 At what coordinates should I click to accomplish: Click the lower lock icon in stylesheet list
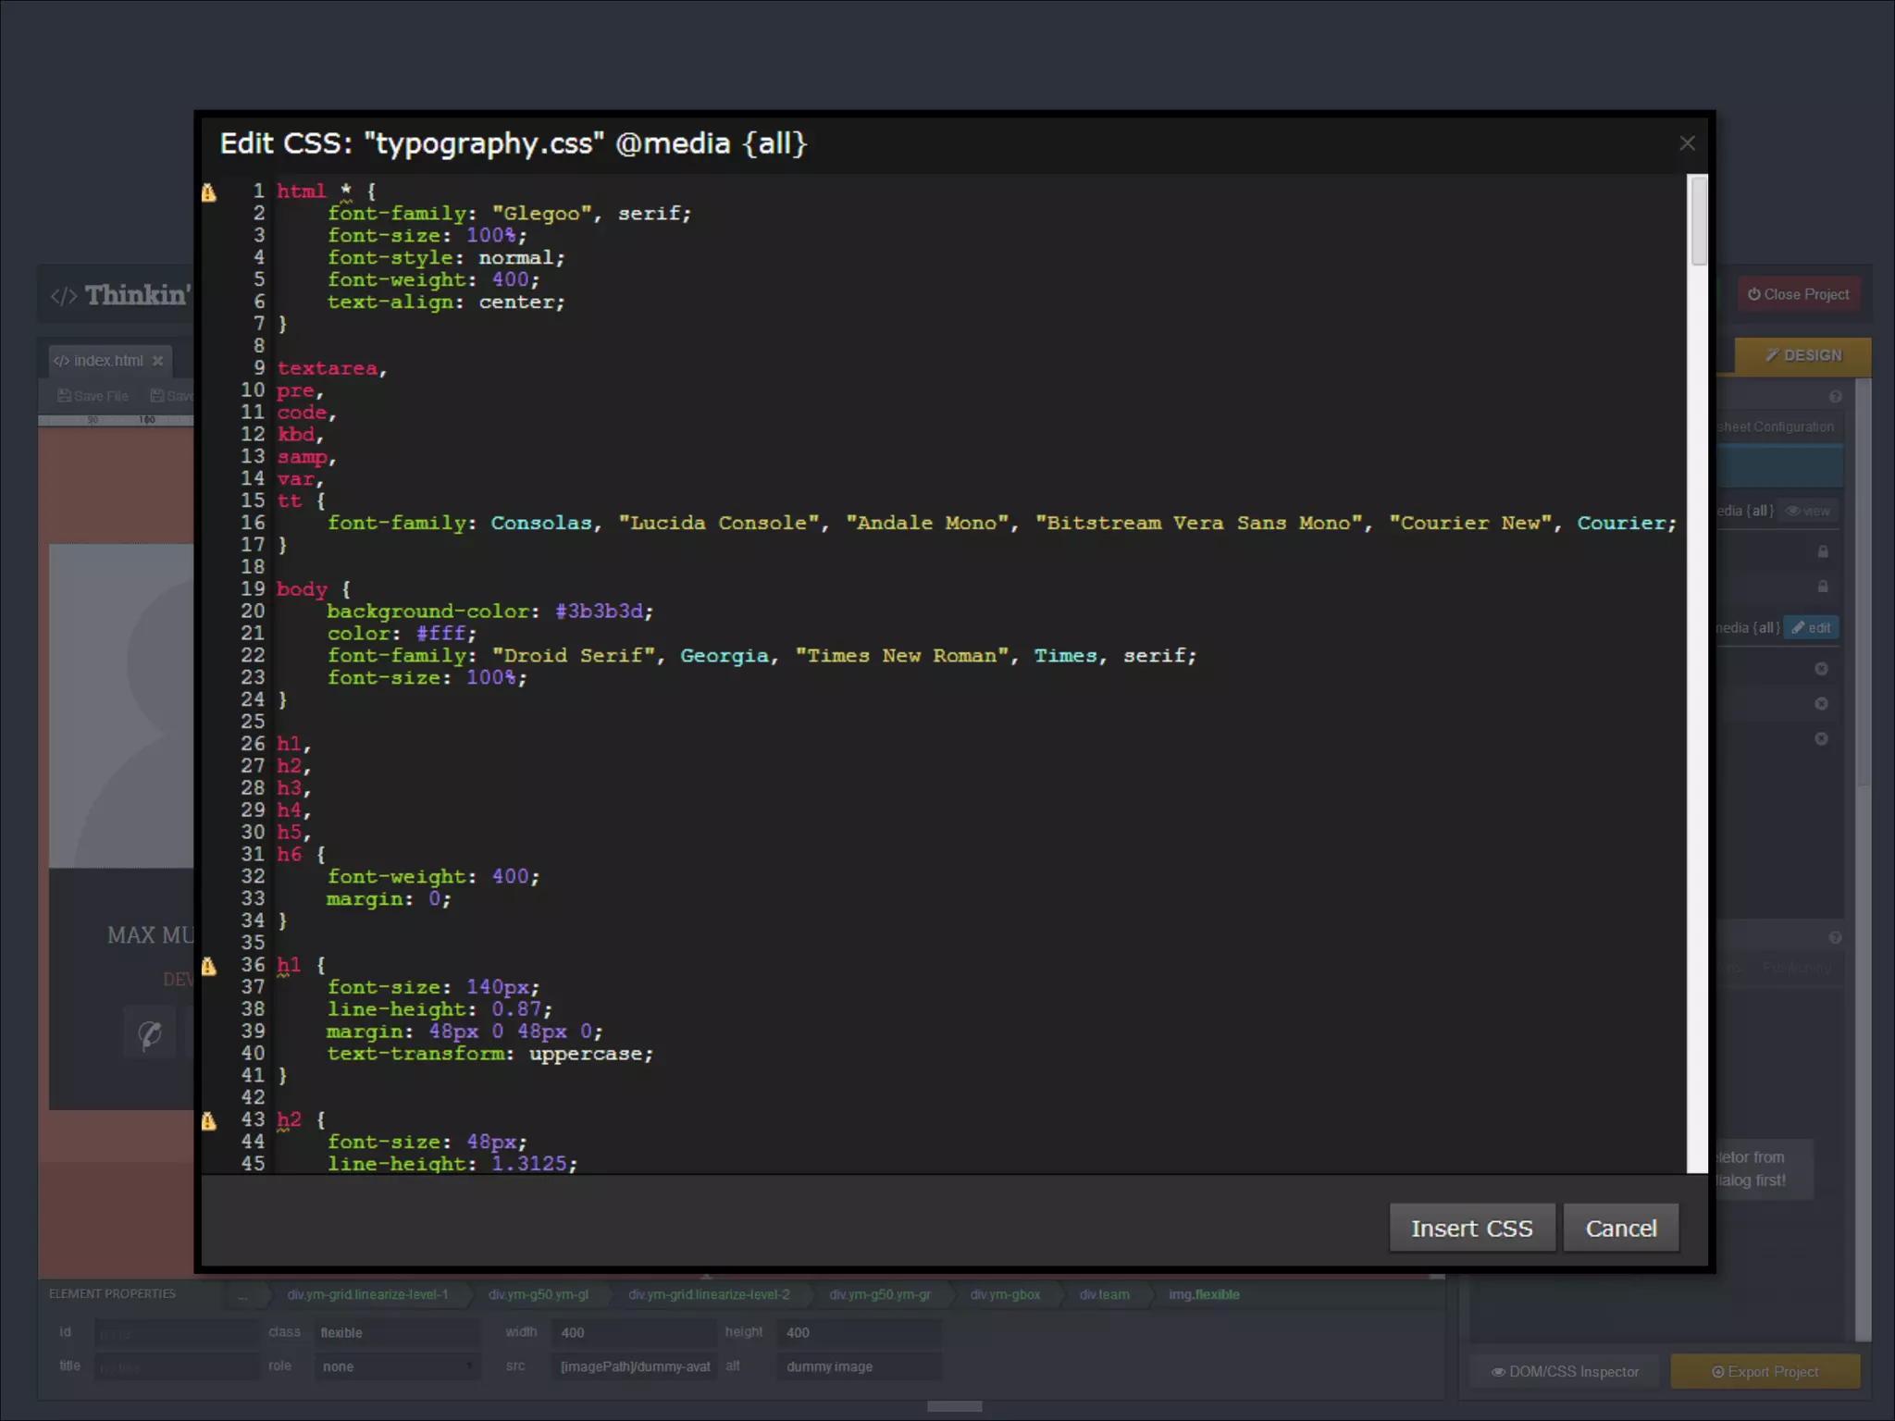[1823, 587]
